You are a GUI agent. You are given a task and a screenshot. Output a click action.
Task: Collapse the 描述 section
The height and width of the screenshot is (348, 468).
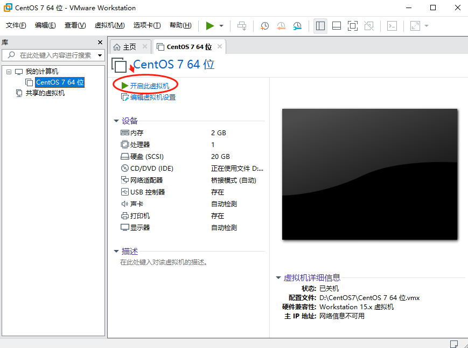(116, 251)
